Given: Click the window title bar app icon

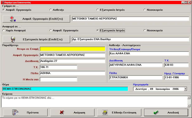Looking at the screenshot, I should (2, 2).
